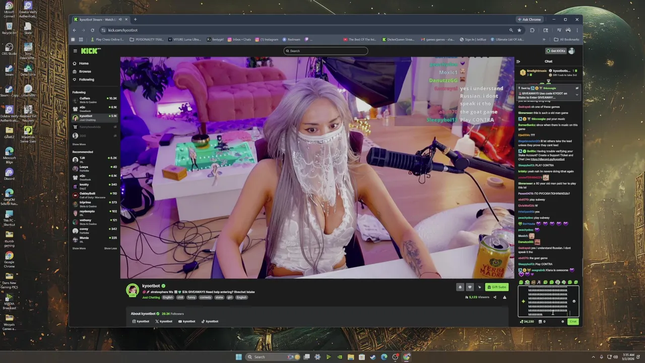The height and width of the screenshot is (363, 645).
Task: Open chat settings gear icon
Action: 563,321
